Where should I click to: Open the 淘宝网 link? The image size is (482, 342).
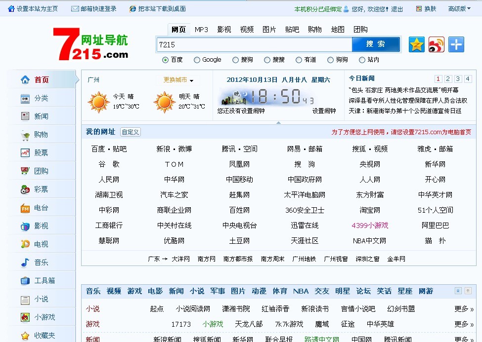(x=370, y=210)
